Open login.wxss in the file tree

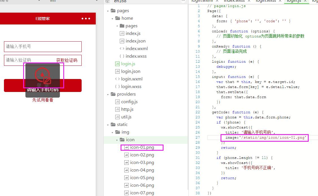click(x=131, y=87)
